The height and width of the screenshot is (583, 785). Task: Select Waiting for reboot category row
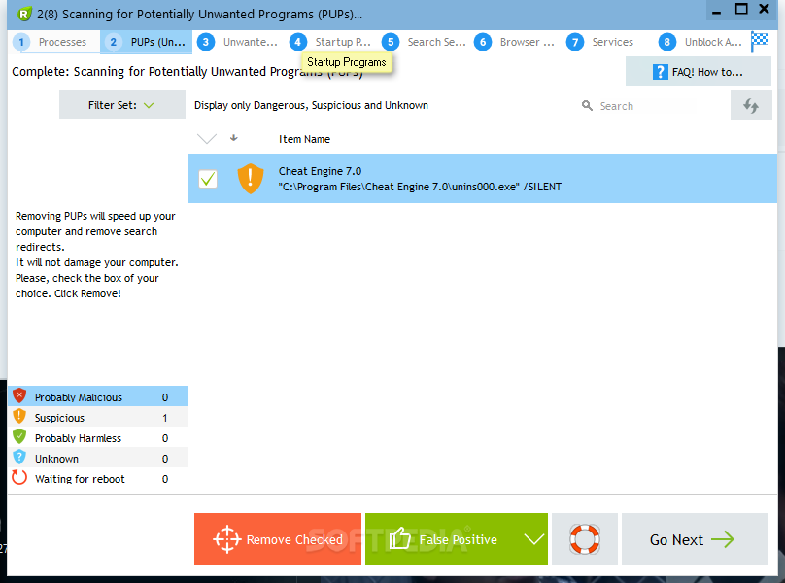click(97, 479)
